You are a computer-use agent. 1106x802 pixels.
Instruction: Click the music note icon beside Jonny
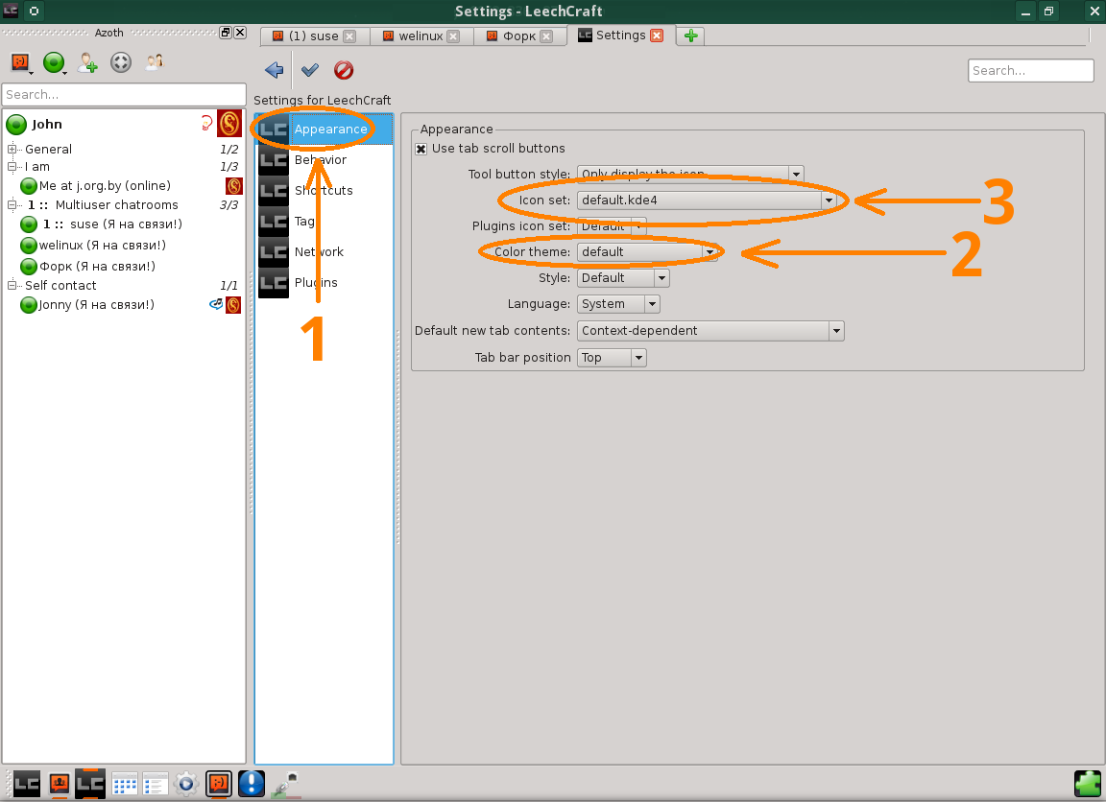(216, 304)
